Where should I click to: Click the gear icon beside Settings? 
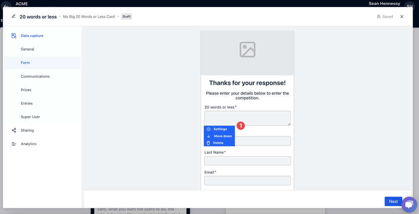point(208,129)
